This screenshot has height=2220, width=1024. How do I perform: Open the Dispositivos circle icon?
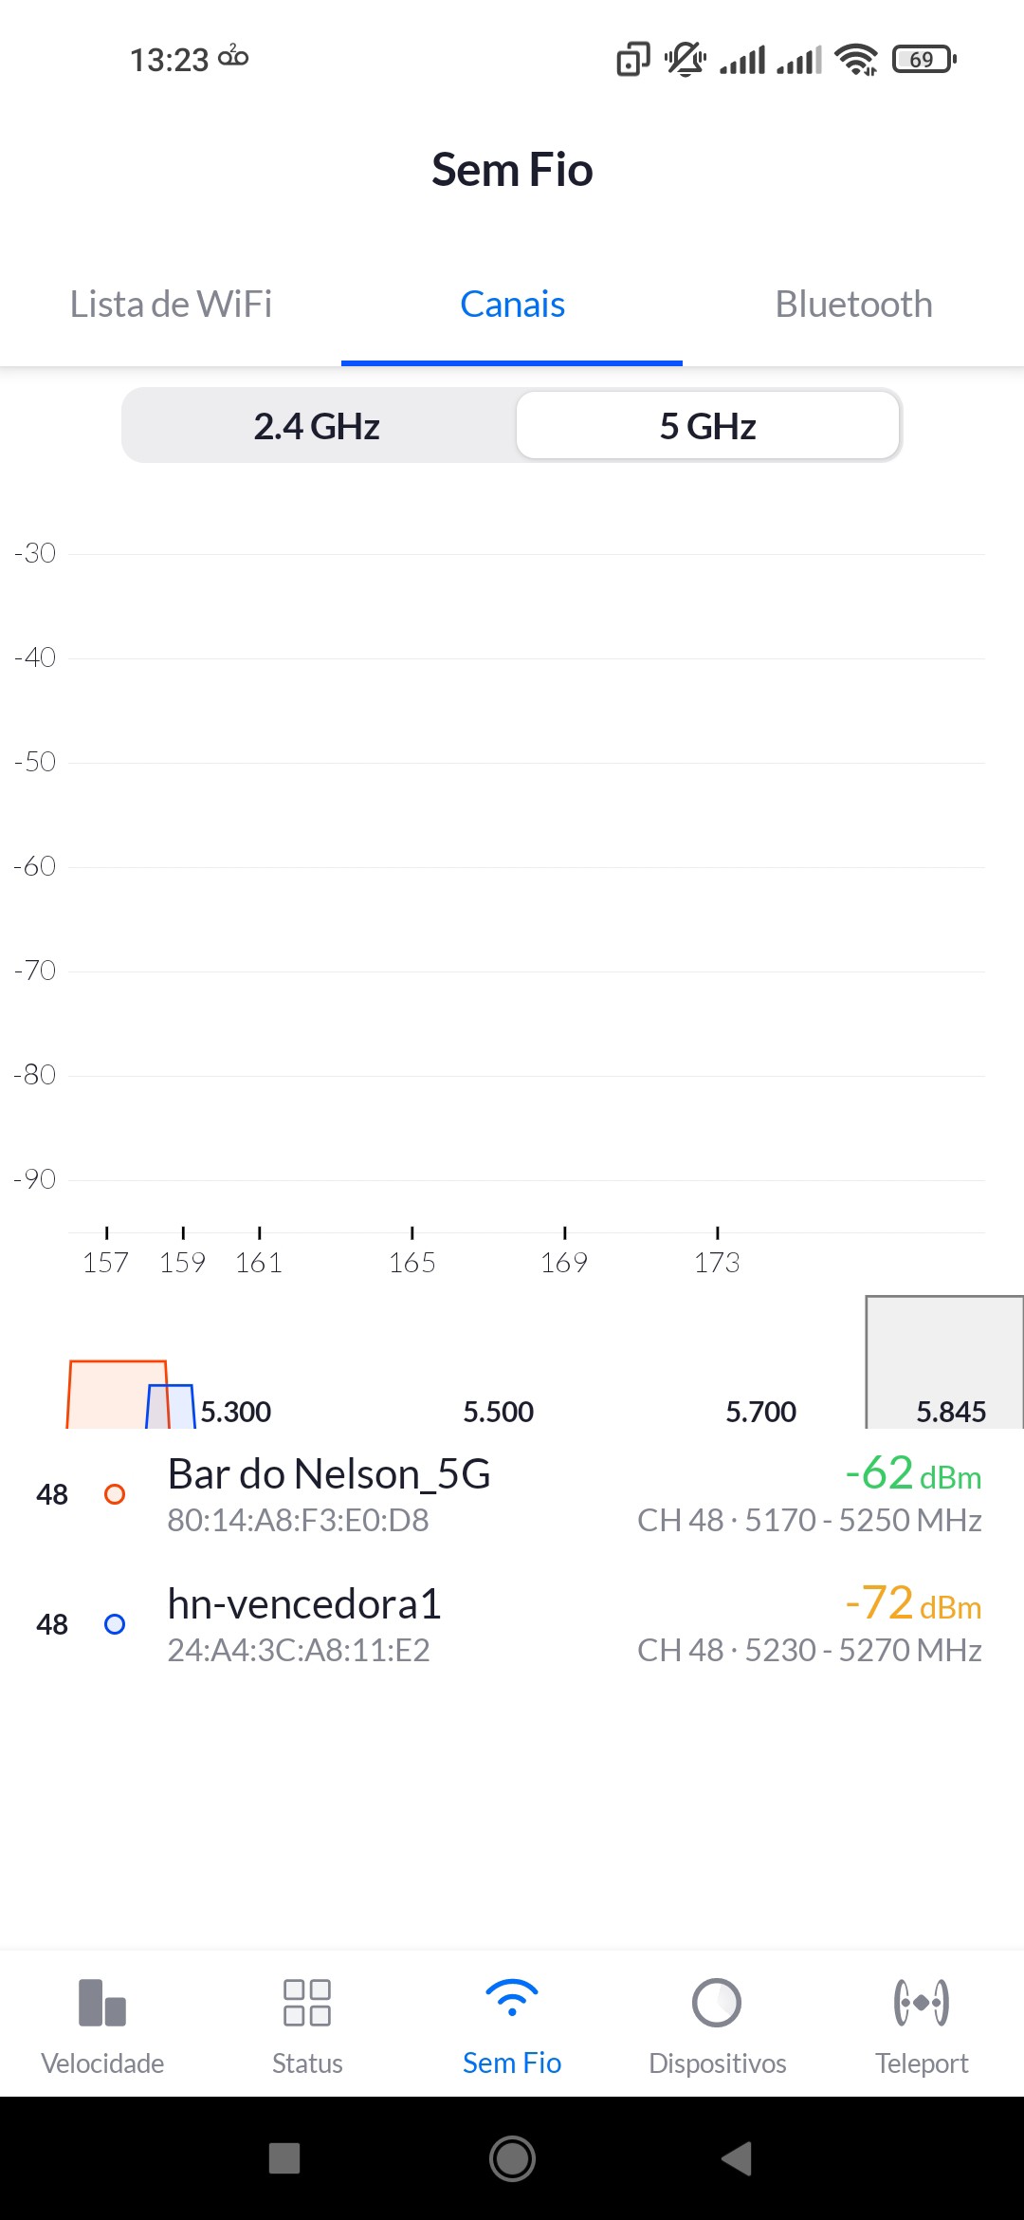pyautogui.click(x=717, y=2002)
